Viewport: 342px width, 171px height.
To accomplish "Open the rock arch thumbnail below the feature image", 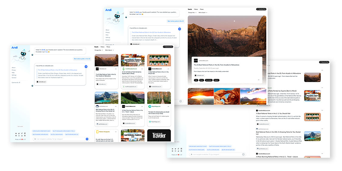I will (227, 96).
